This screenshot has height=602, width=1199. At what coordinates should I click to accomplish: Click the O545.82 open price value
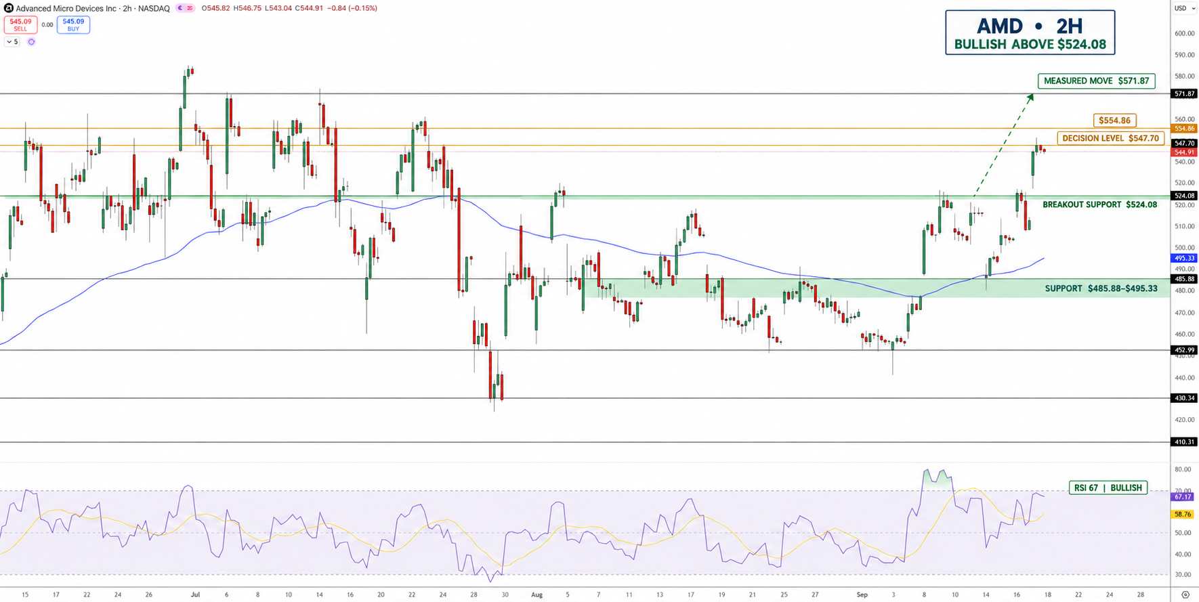point(215,8)
